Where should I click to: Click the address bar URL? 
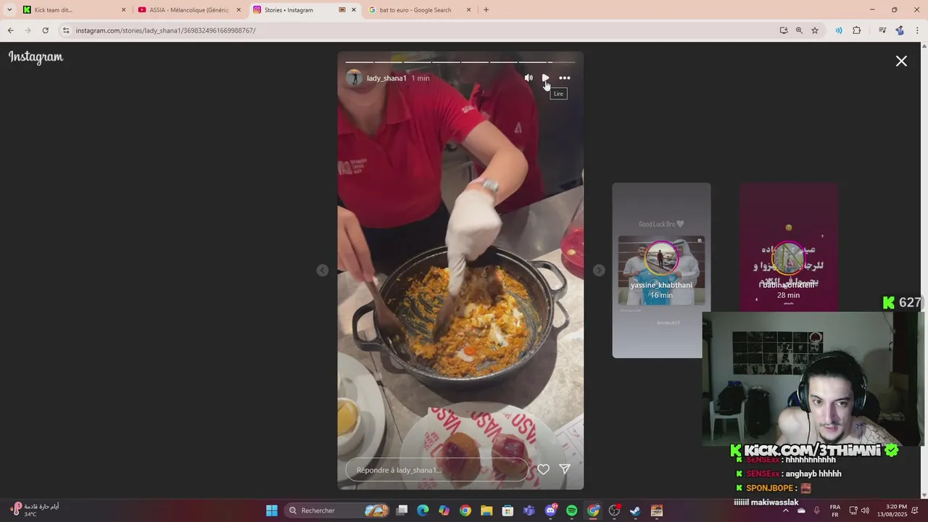[x=165, y=30]
